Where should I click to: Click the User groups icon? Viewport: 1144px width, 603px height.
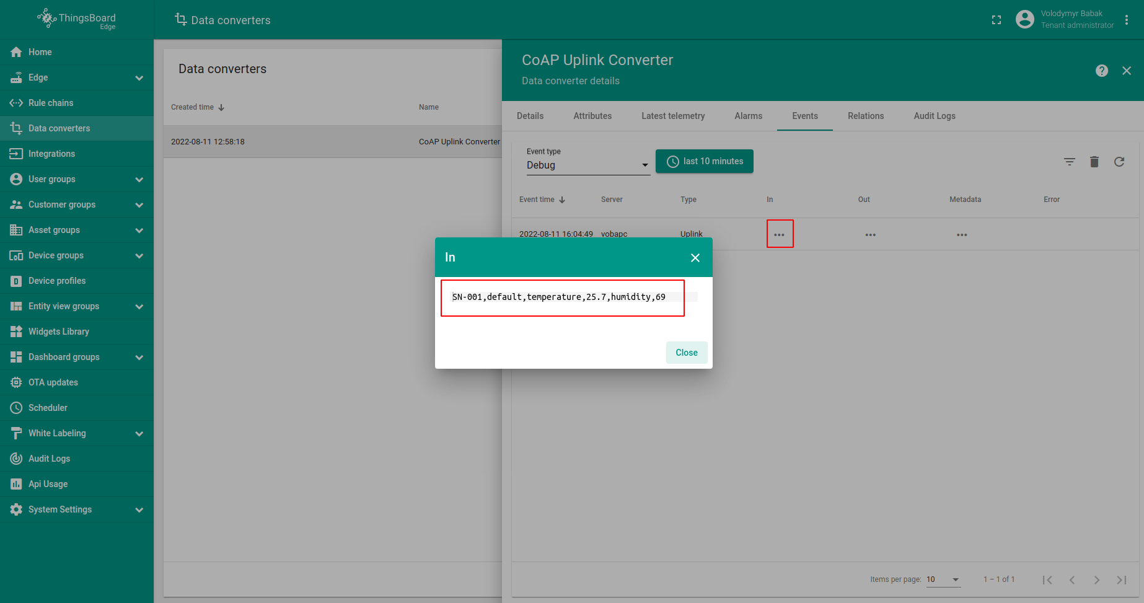pyautogui.click(x=16, y=179)
